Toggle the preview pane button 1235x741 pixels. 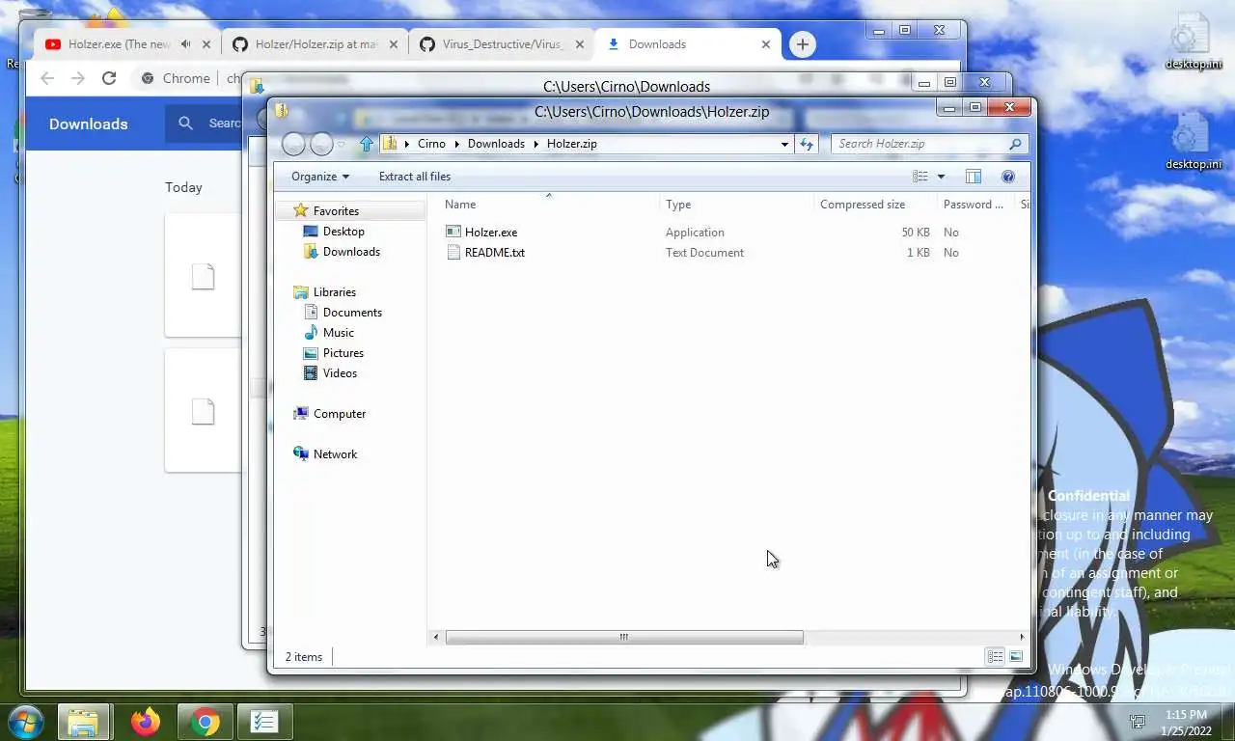[974, 177]
